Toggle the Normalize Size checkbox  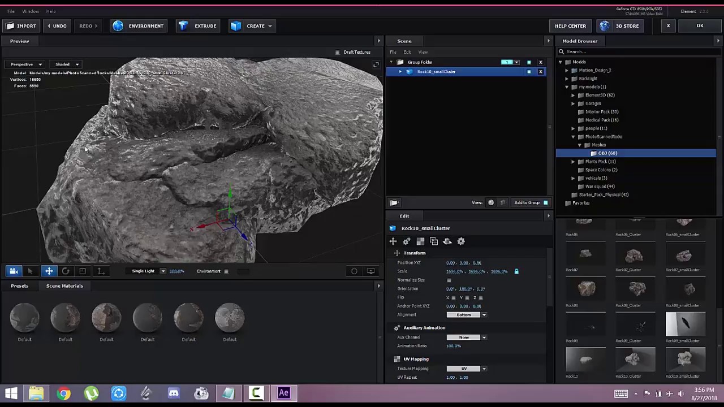449,280
